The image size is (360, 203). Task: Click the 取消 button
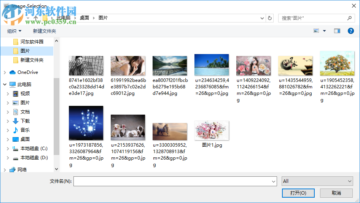(x=336, y=193)
